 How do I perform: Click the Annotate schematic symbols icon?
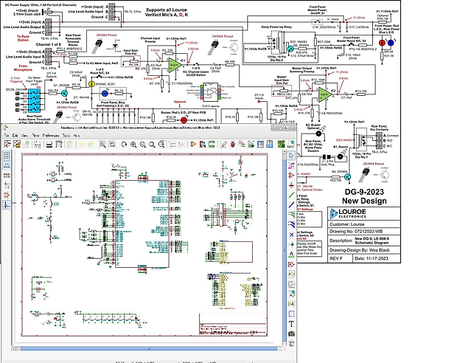[x=223, y=144]
